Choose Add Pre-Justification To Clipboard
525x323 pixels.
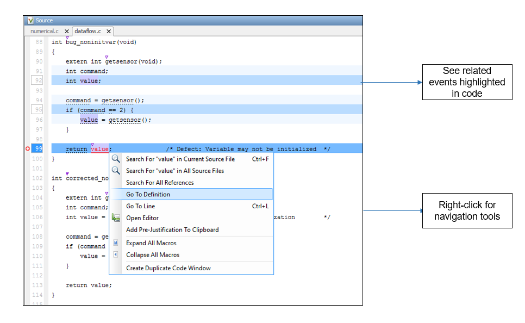pyautogui.click(x=172, y=229)
